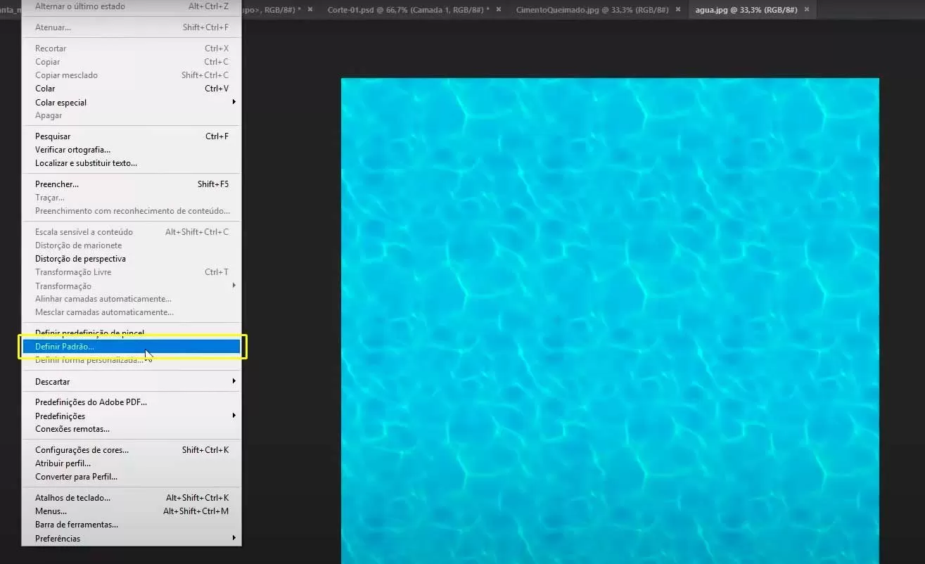The height and width of the screenshot is (564, 925).
Task: Switch to the Corte-01.psd tab
Action: (408, 10)
